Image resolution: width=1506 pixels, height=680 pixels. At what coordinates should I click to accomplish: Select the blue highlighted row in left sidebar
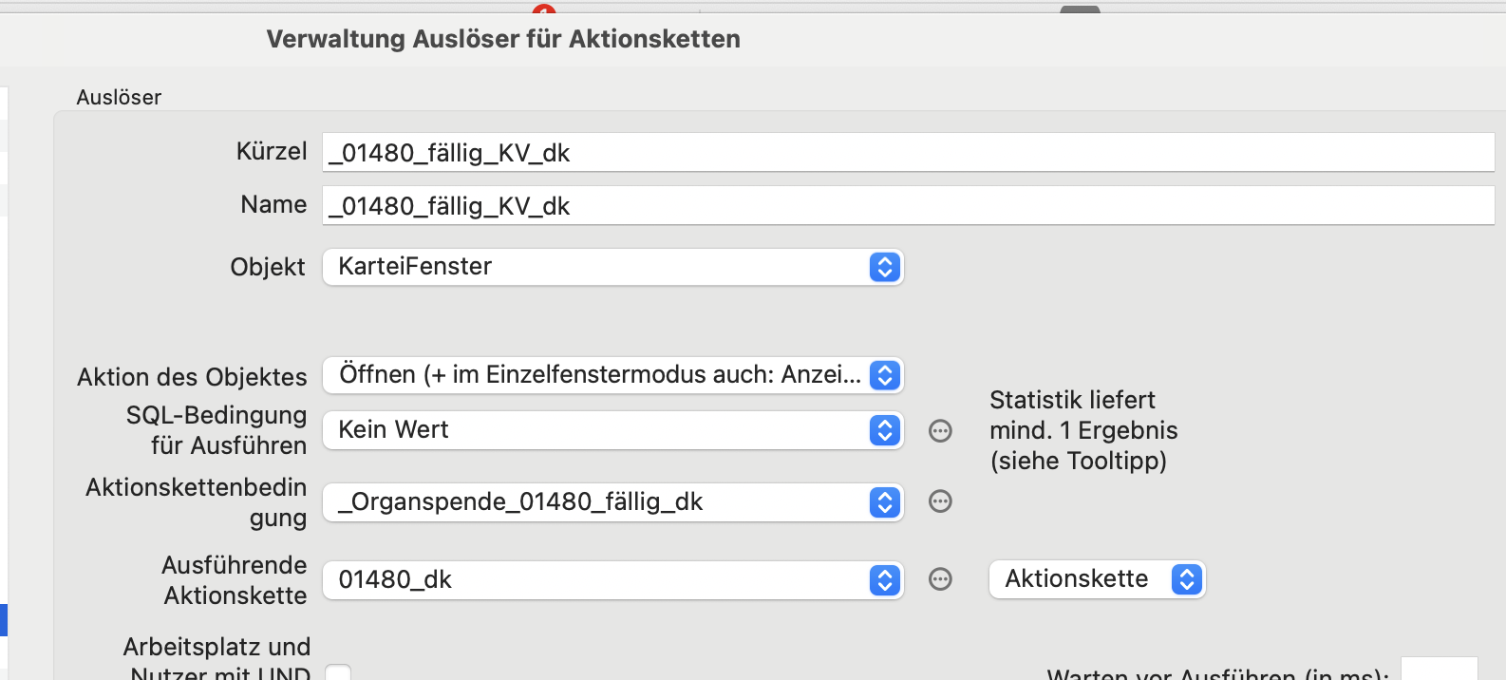click(4, 619)
